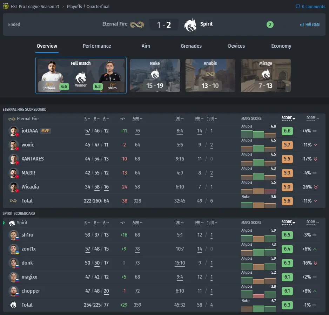
Task: Click the 5.0 score badge on Wicadia row
Action: (x=287, y=187)
